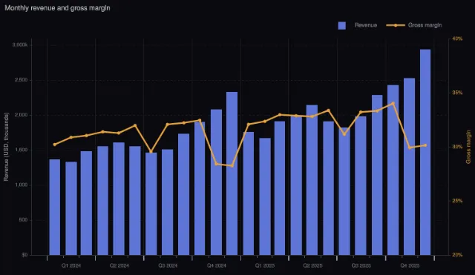Click the Q2 2025 axis label
Screen dimensions: 475x275
[313, 265]
